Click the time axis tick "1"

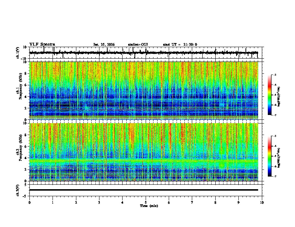(x=53, y=203)
